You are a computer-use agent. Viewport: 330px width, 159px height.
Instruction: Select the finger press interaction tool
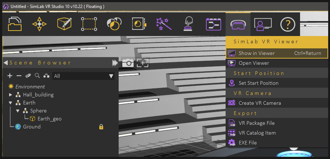(x=188, y=24)
